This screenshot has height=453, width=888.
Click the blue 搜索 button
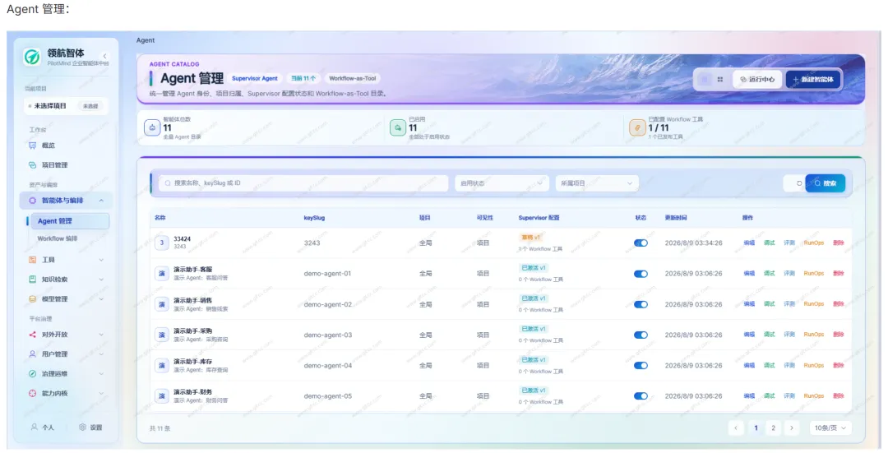coord(826,183)
